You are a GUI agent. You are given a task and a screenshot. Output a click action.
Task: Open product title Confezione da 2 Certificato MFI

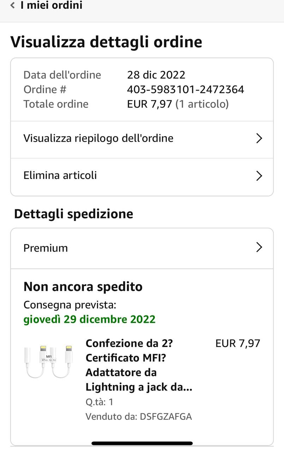(139, 365)
